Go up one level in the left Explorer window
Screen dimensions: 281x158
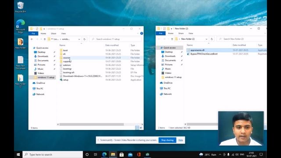coord(45,39)
